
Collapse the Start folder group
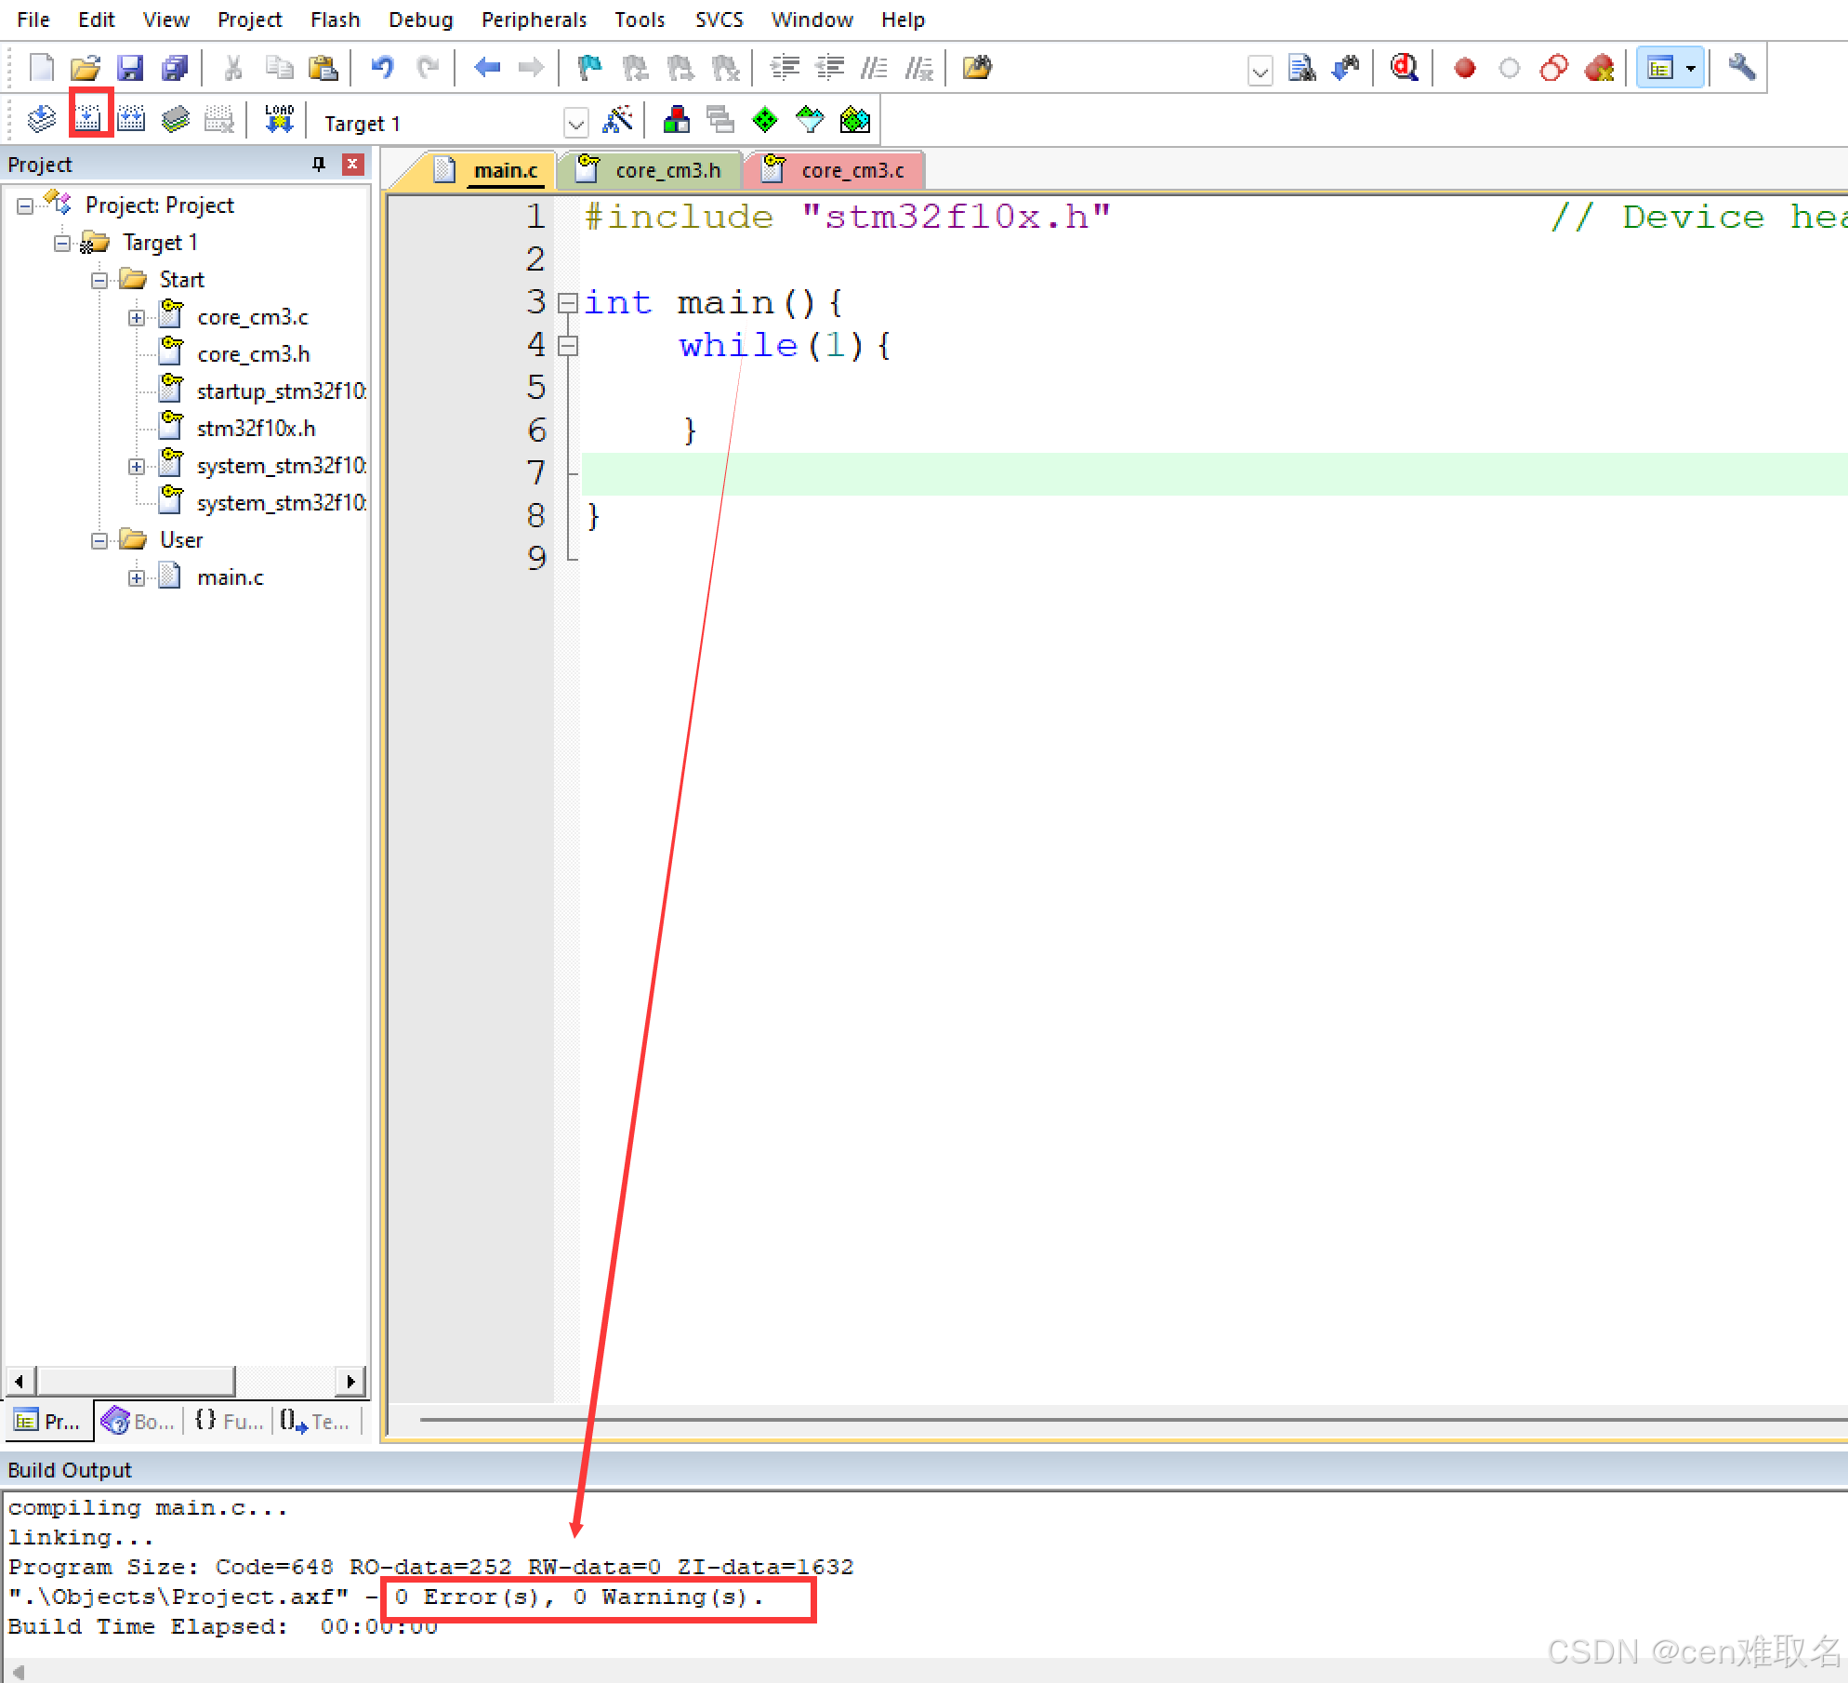pos(99,281)
